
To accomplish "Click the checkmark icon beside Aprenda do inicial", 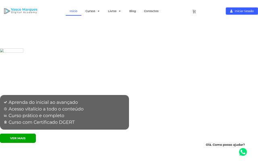I will (5, 102).
